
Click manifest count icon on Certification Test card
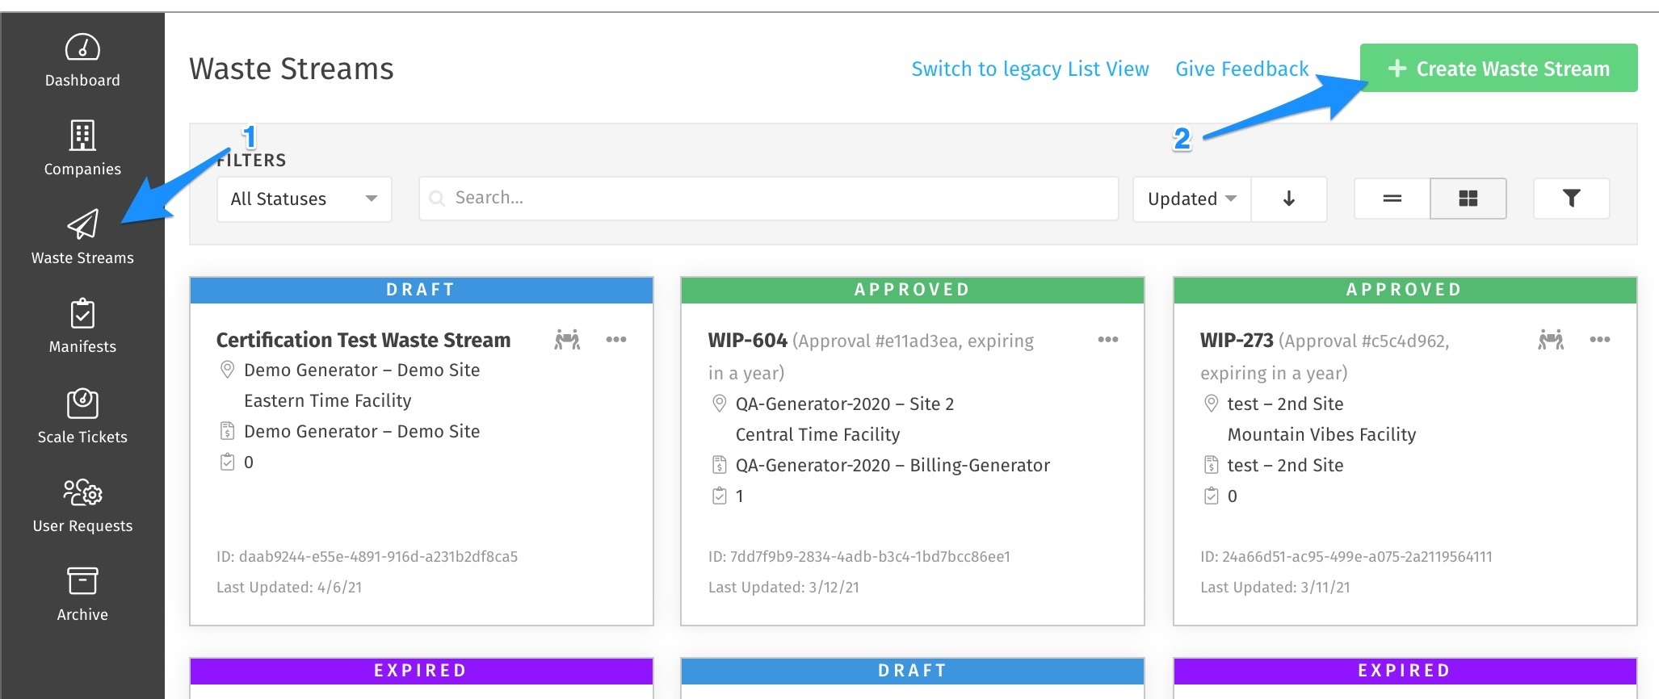(228, 462)
